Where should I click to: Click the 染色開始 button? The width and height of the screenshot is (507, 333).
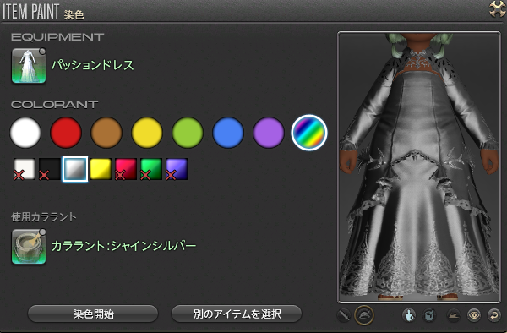click(93, 314)
